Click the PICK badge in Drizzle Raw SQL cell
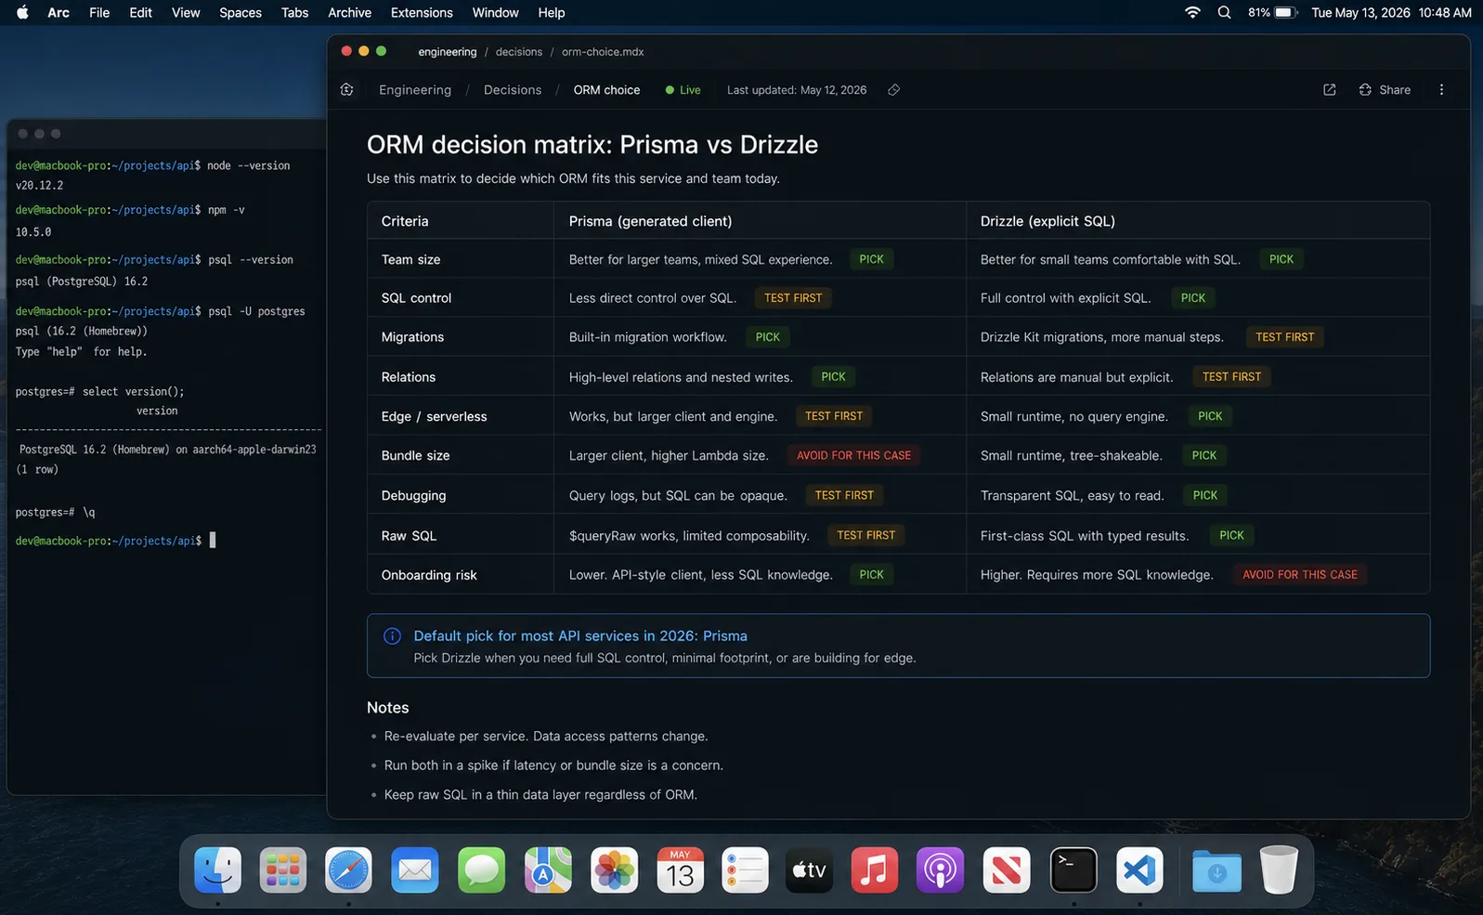The width and height of the screenshot is (1483, 915). (1231, 536)
